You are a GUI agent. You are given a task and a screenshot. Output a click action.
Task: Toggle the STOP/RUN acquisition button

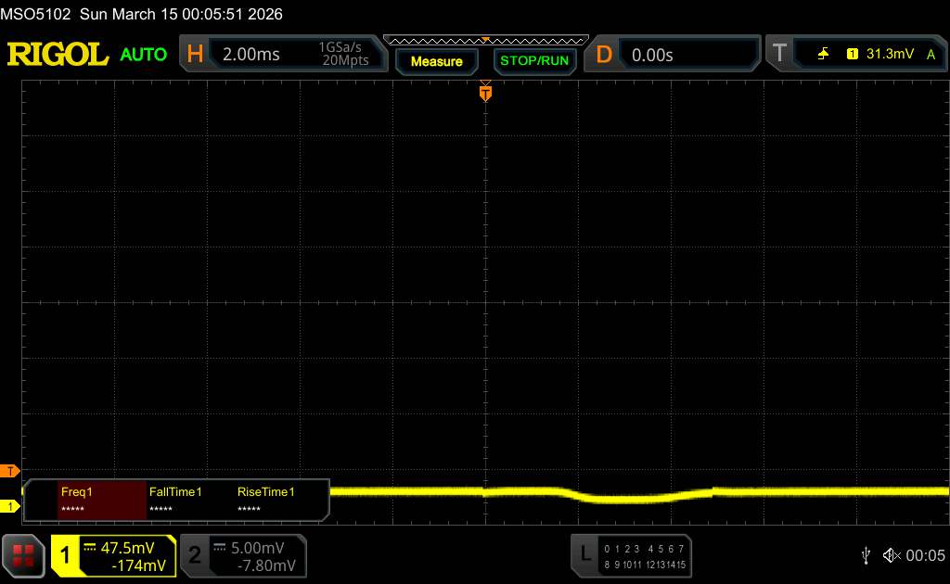533,61
